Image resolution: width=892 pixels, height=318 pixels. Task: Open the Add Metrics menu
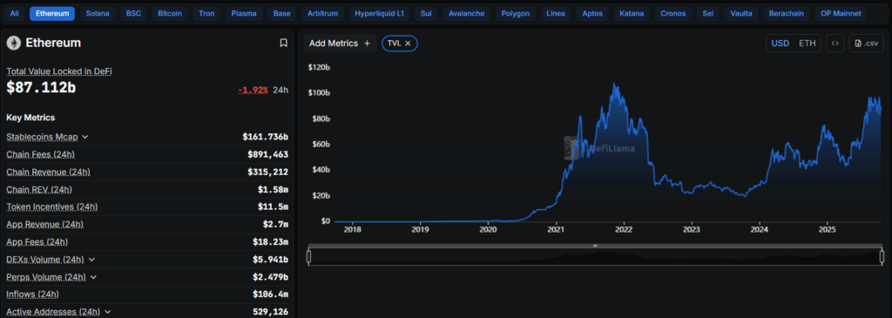pyautogui.click(x=340, y=44)
